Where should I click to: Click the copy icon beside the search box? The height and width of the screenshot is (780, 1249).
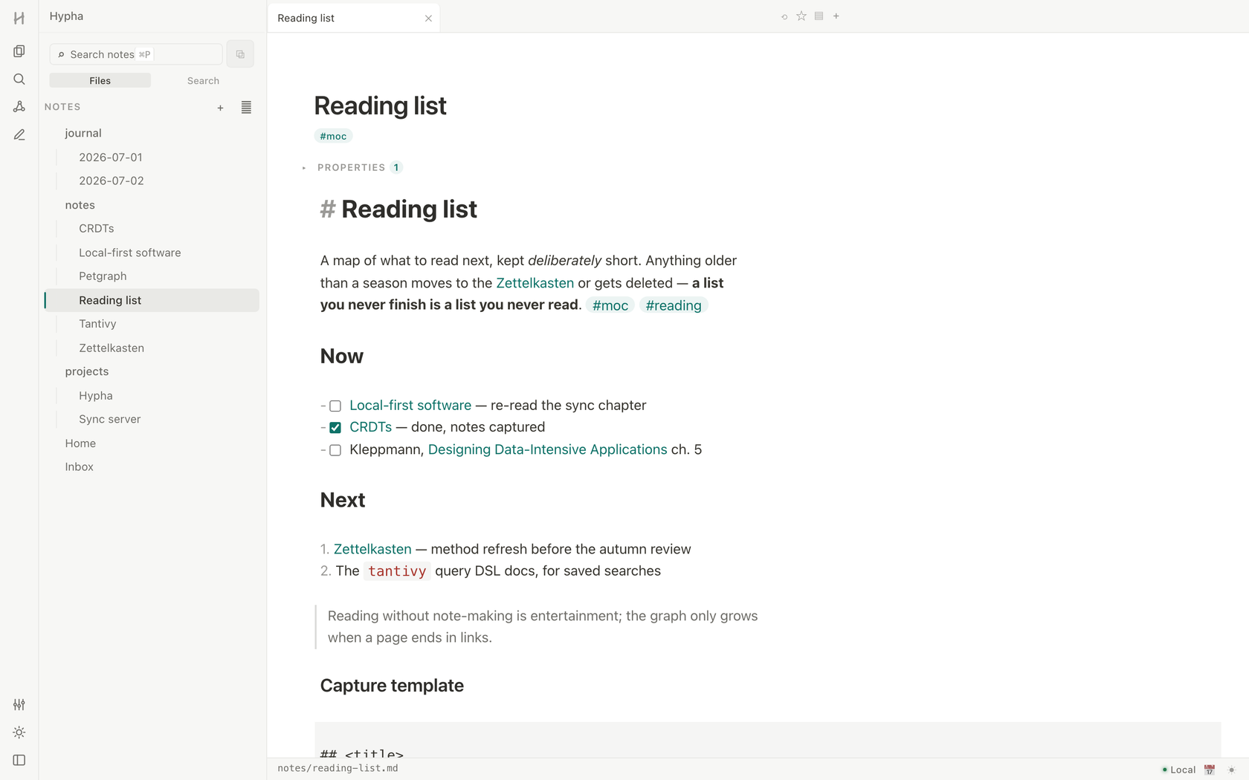coord(240,54)
